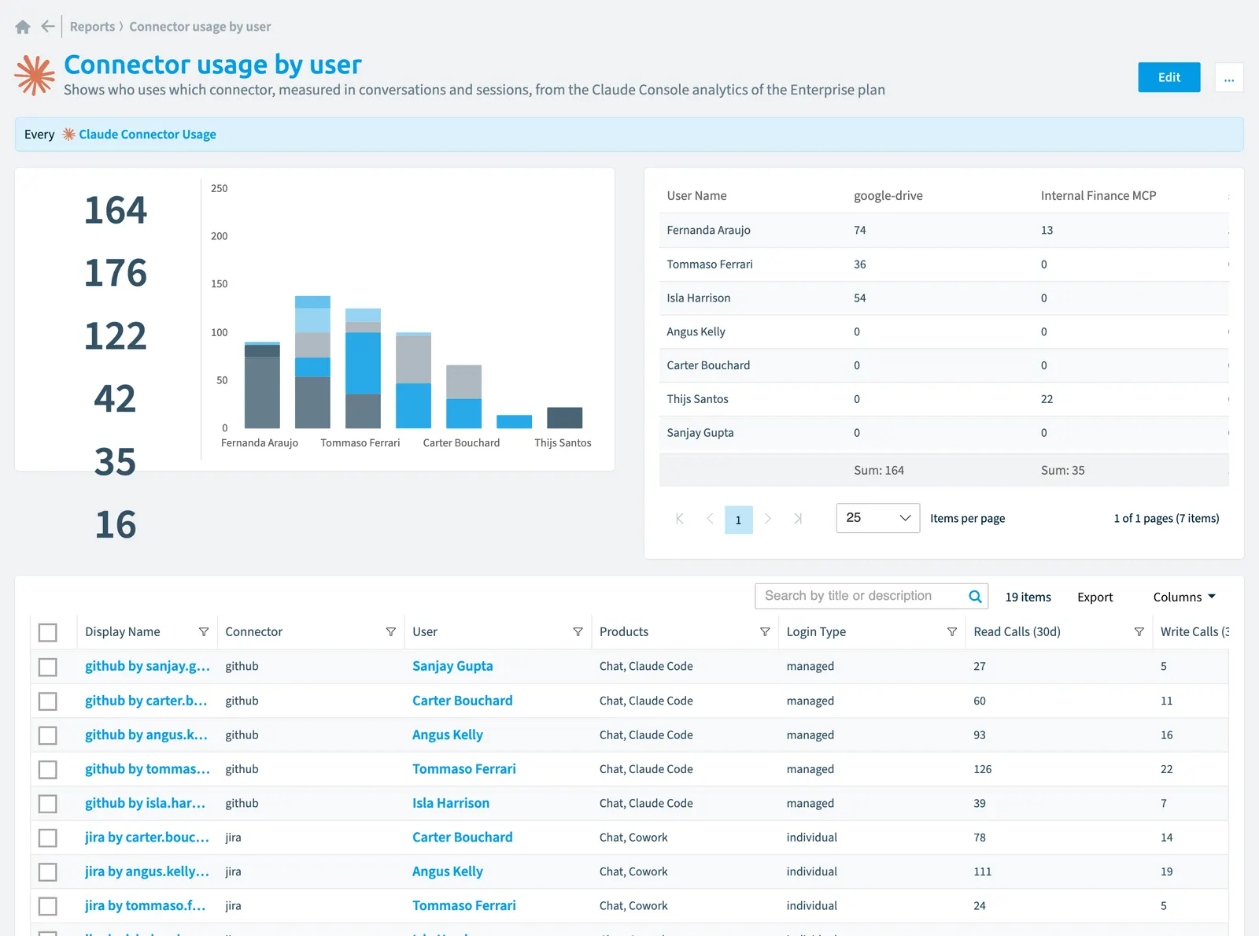Open the Claude Connector Usage link
This screenshot has height=936, width=1259.
tap(147, 135)
